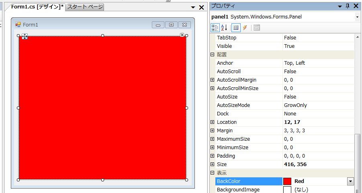
Task: Click the TabStop value False
Action: [x=290, y=38]
